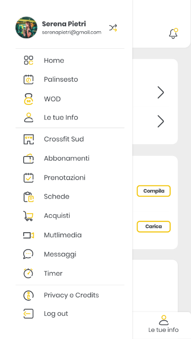
Task: Click the clipboard Schede icon
Action: click(28, 197)
